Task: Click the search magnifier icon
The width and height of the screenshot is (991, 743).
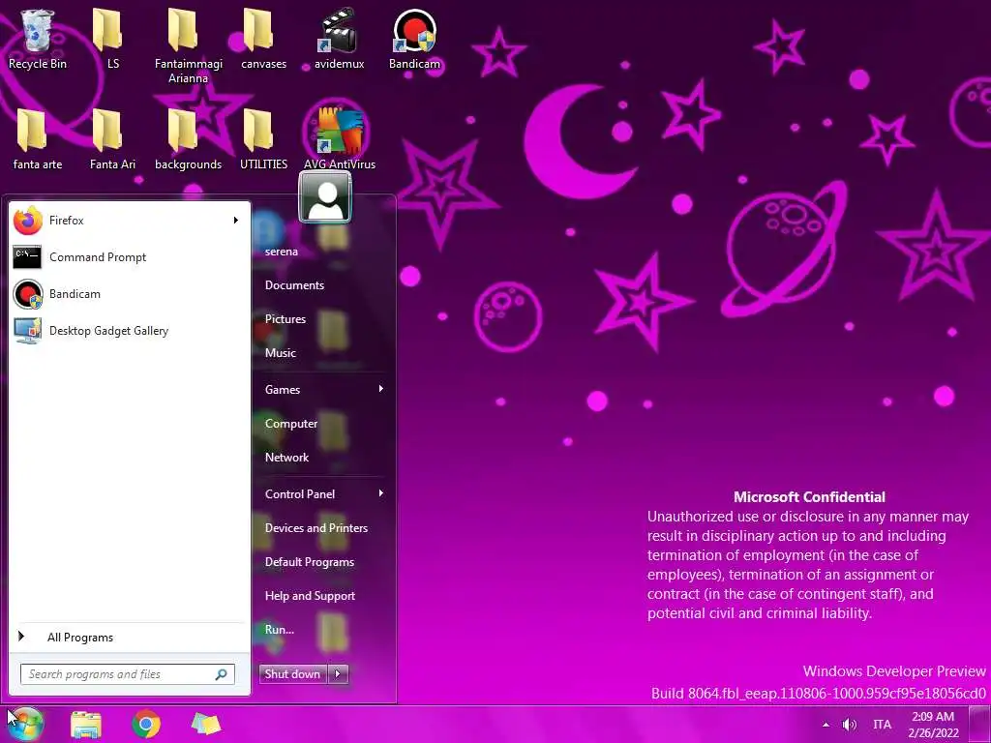Action: coord(222,674)
